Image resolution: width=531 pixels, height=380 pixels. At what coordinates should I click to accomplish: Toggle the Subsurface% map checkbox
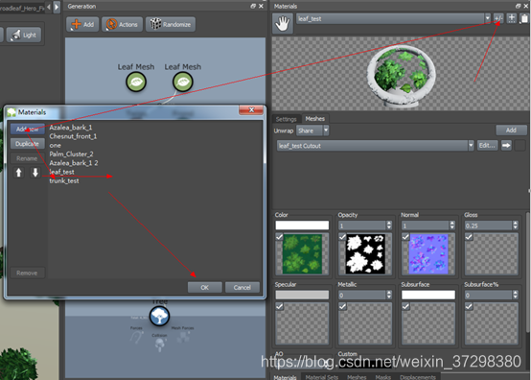[469, 306]
